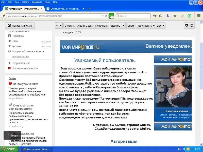The image size is (203, 152).
Task: Click the Удалить delete button
Action: pos(115,26)
